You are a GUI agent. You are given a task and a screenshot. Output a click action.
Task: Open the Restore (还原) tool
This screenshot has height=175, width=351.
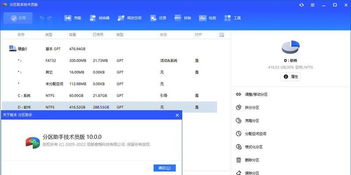point(158,18)
